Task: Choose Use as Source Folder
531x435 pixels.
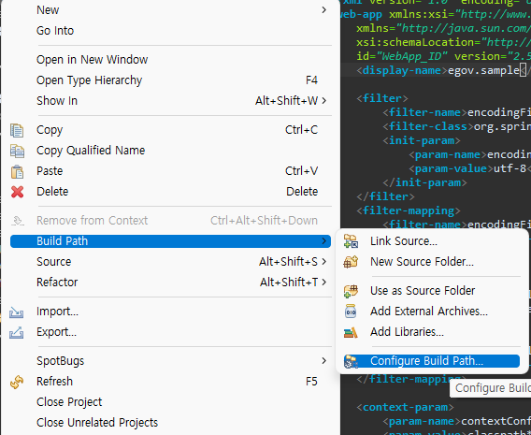Action: [x=432, y=291]
